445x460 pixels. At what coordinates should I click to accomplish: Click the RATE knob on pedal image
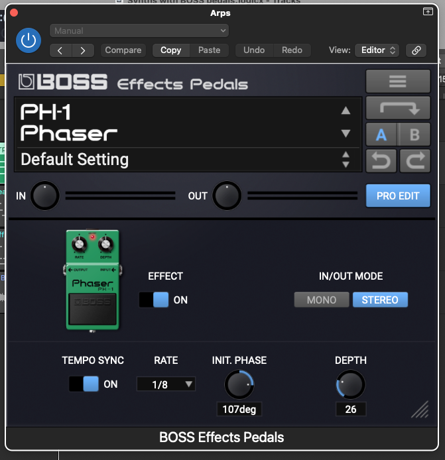[80, 243]
